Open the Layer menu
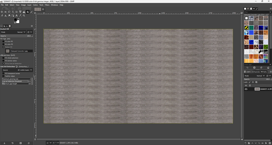 tap(29, 5)
